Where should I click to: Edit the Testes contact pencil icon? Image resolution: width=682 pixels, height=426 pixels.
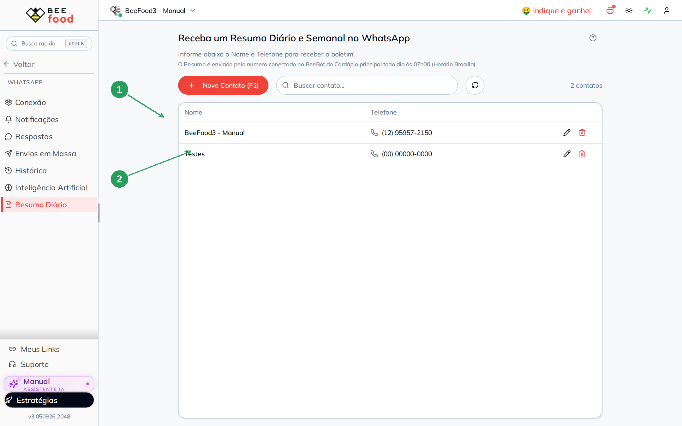click(567, 154)
